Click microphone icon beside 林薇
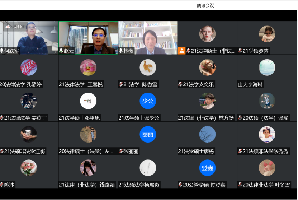 coord(121,51)
